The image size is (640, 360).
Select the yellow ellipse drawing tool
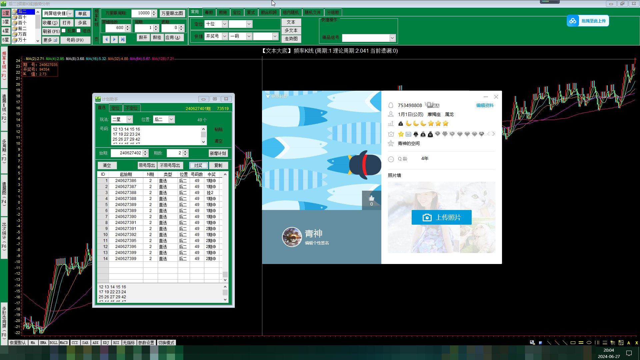(589, 343)
